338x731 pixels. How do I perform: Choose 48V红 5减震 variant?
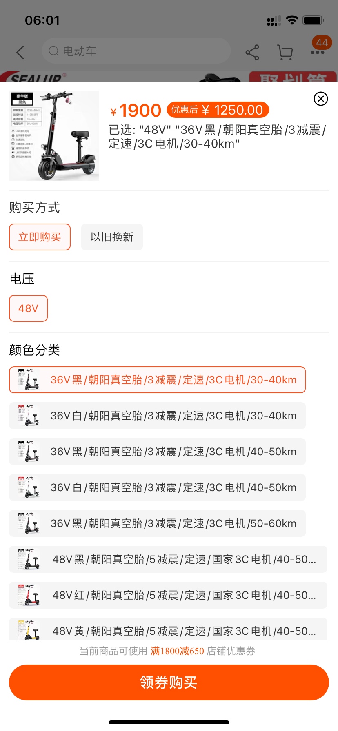[168, 595]
